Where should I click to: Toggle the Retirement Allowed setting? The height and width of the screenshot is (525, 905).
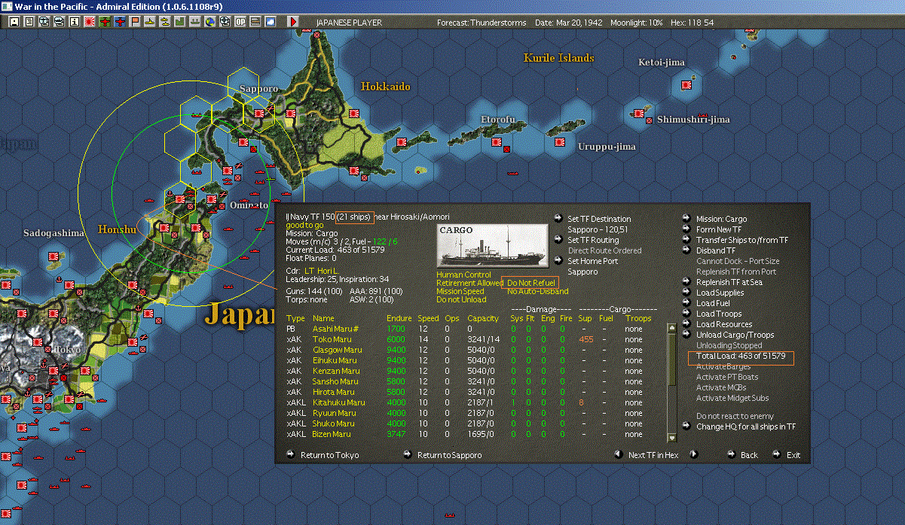pyautogui.click(x=469, y=283)
